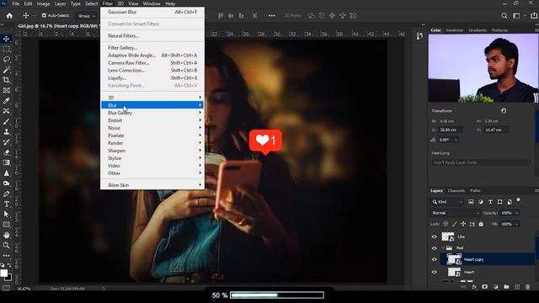The width and height of the screenshot is (539, 303).
Task: Select the Rectangular Marquee tool
Action: click(6, 49)
